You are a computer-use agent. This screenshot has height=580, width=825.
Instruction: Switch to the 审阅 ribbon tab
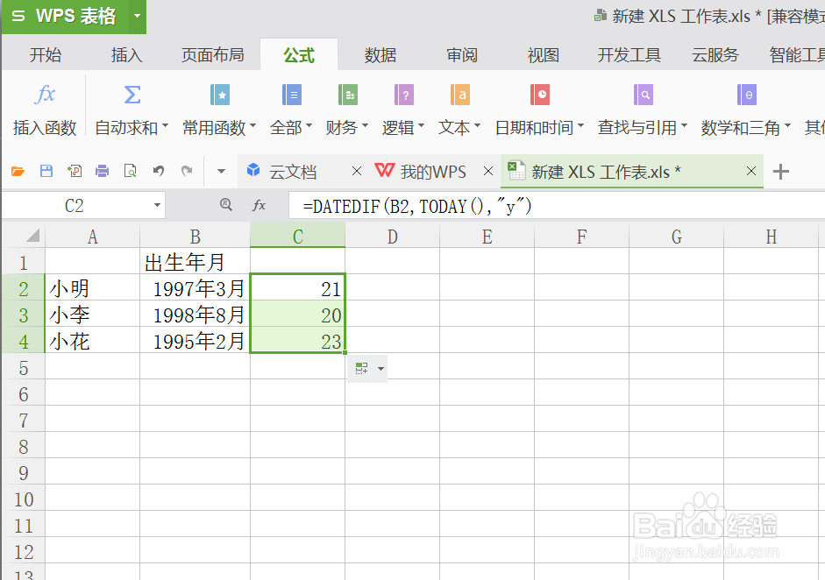462,54
